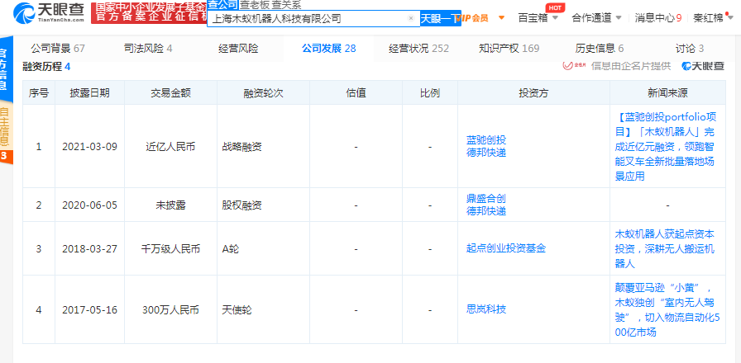Open 德邦快递 link in 2020-06-05 row
The height and width of the screenshot is (363, 741).
(485, 210)
